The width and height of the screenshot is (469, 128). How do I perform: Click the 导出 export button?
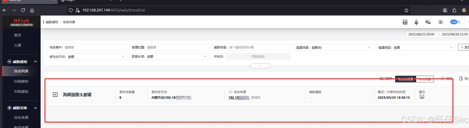click(464, 79)
